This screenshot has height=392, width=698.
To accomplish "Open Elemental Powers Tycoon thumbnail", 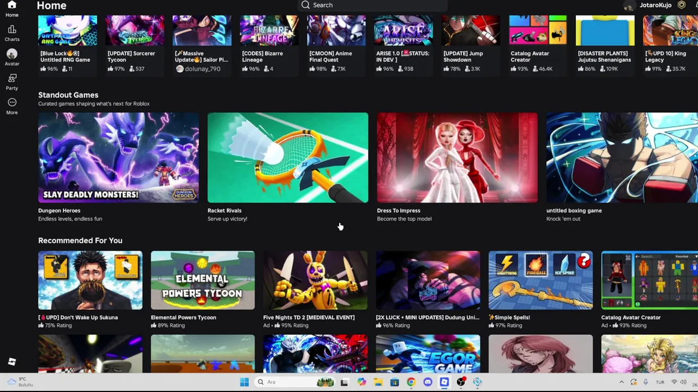I will pos(202,280).
